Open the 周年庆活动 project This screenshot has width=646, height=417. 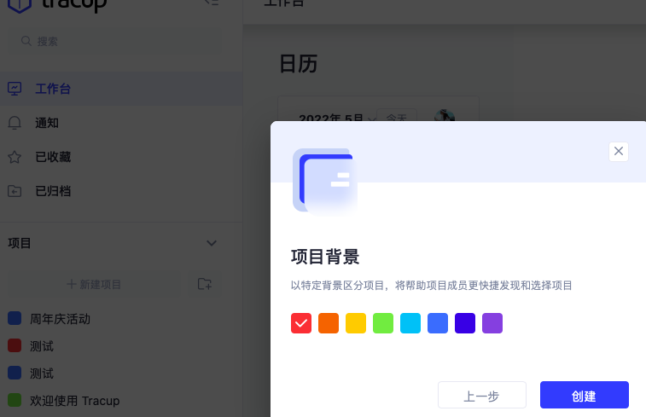click(x=60, y=319)
